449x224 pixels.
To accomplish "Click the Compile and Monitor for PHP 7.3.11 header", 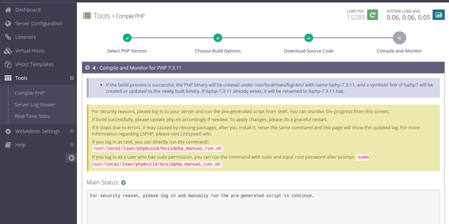I will click(263, 68).
